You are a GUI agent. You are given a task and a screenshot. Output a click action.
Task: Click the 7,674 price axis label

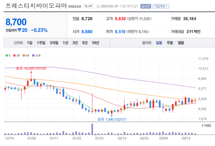click(202, 119)
